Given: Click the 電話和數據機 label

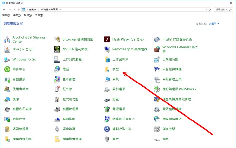Looking at the screenshot, I should (x=172, y=109).
